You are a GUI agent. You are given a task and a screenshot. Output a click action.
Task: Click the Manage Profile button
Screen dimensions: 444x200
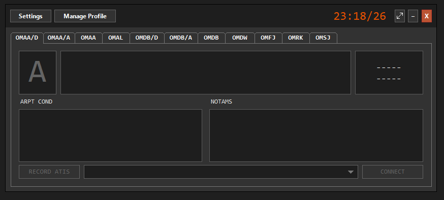(85, 16)
